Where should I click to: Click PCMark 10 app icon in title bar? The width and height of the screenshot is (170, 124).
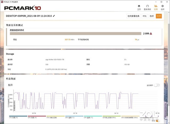[2, 2]
